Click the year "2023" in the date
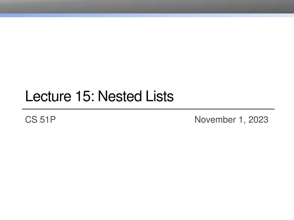The image size is (294, 220). 258,120
